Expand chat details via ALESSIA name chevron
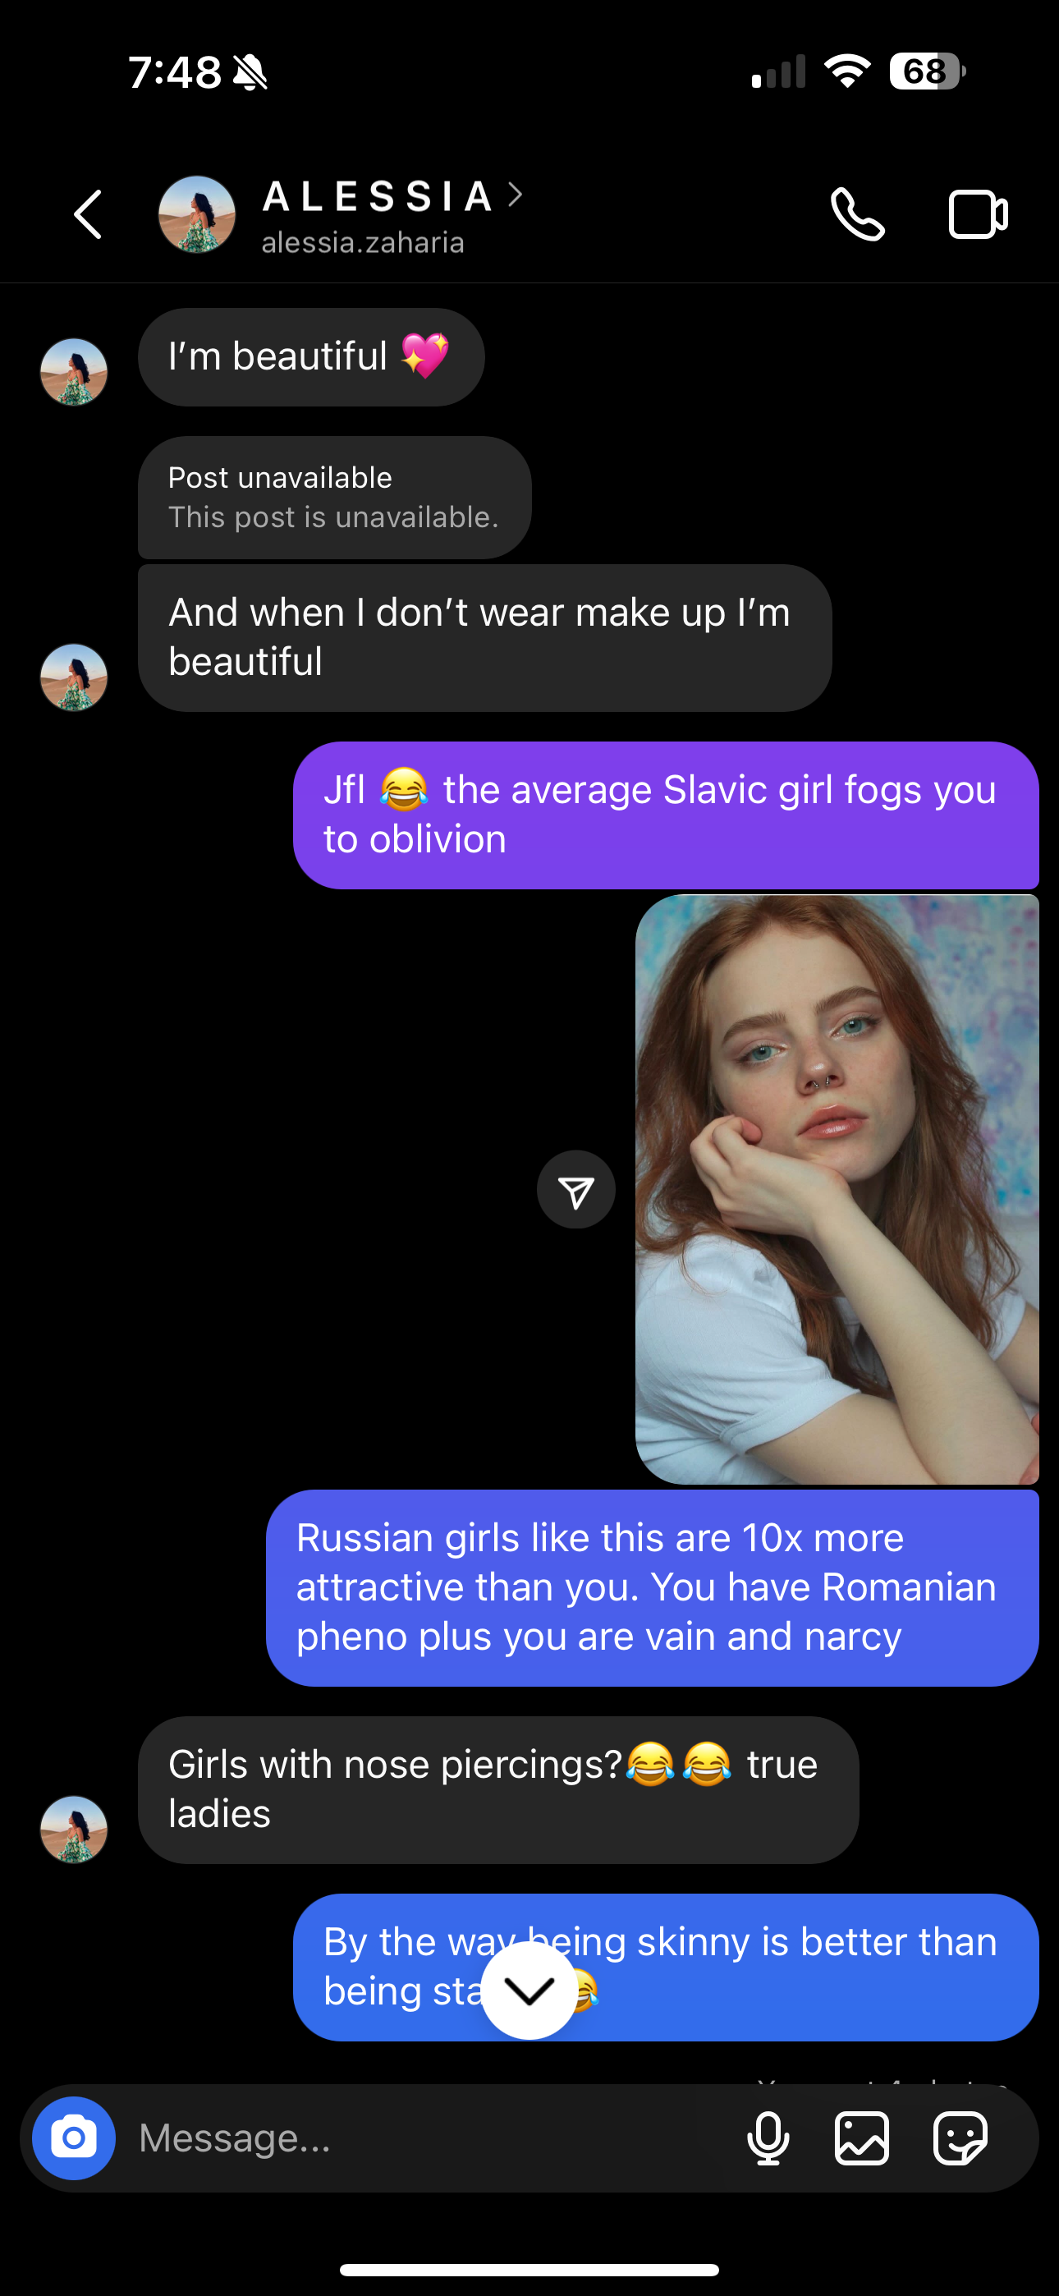Viewport: 1059px width, 2296px height. [516, 195]
